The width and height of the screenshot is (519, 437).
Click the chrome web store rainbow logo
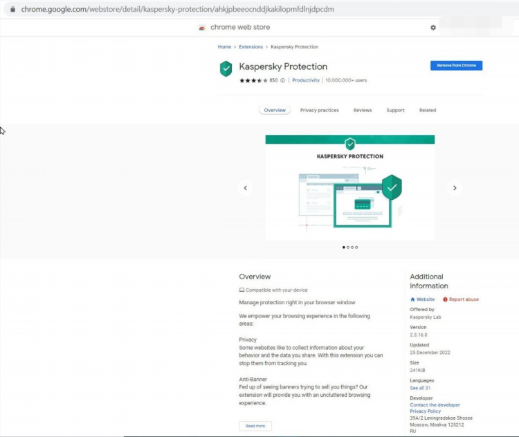[202, 28]
